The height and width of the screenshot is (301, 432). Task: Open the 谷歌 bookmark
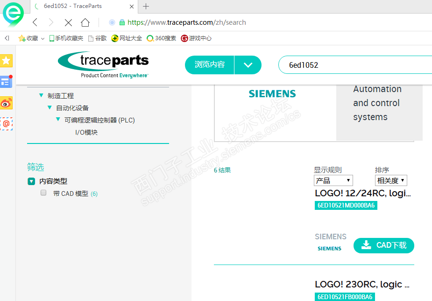[x=97, y=38]
